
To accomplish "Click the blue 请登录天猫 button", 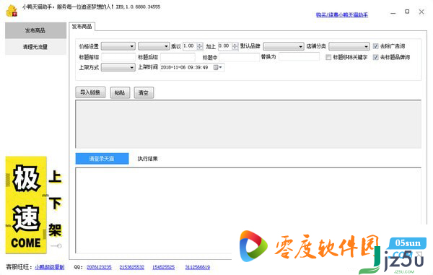I will pos(102,159).
